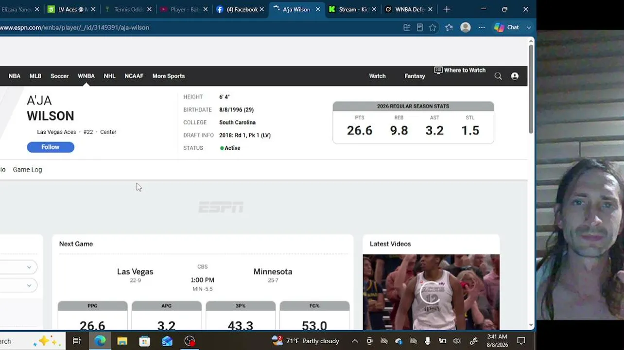The height and width of the screenshot is (350, 624).
Task: Click the browser address bar URL
Action: tap(74, 28)
